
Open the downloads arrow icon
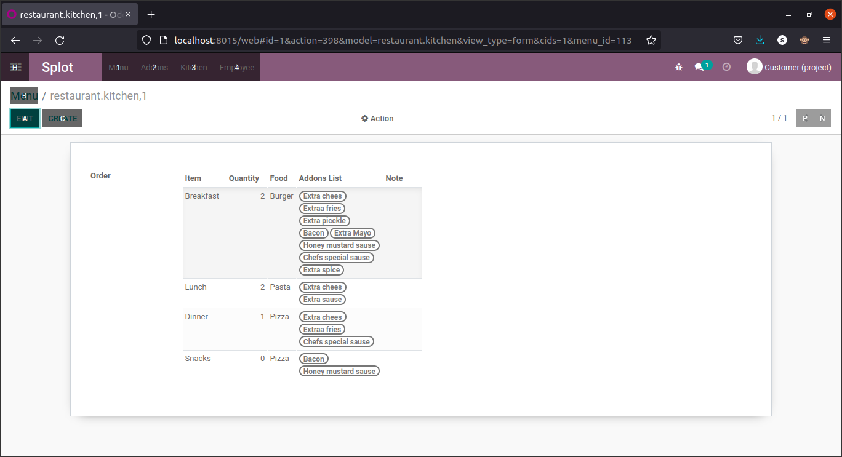click(760, 39)
